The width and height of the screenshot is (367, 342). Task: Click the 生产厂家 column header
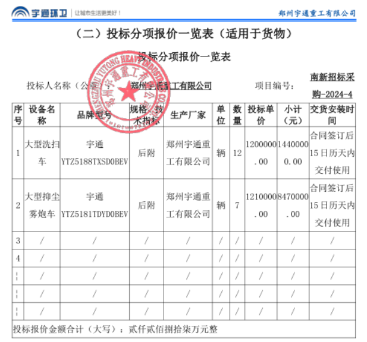pyautogui.click(x=188, y=115)
